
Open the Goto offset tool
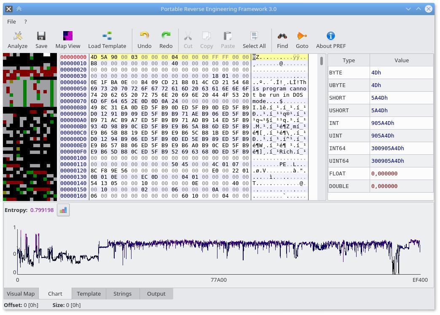[302, 40]
